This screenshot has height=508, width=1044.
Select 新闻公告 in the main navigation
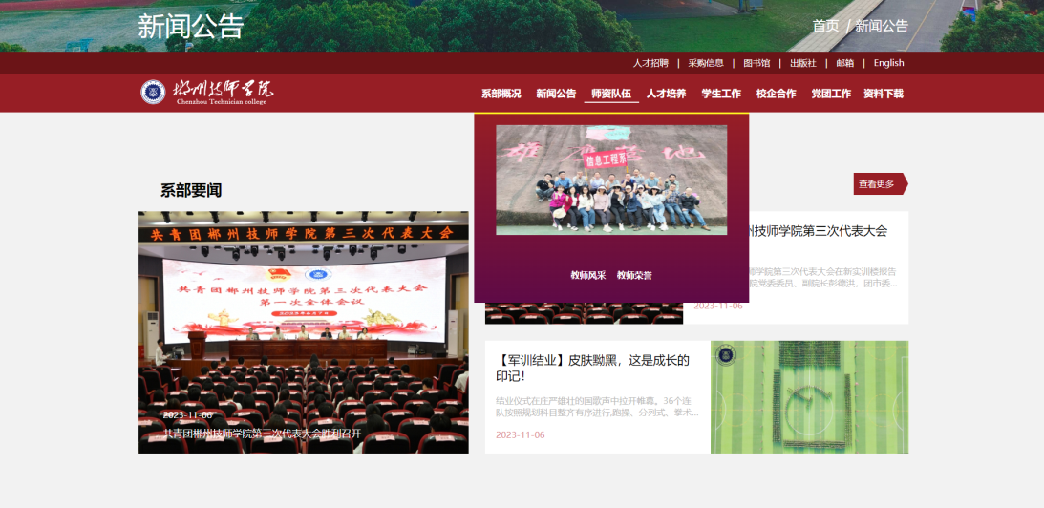click(556, 94)
